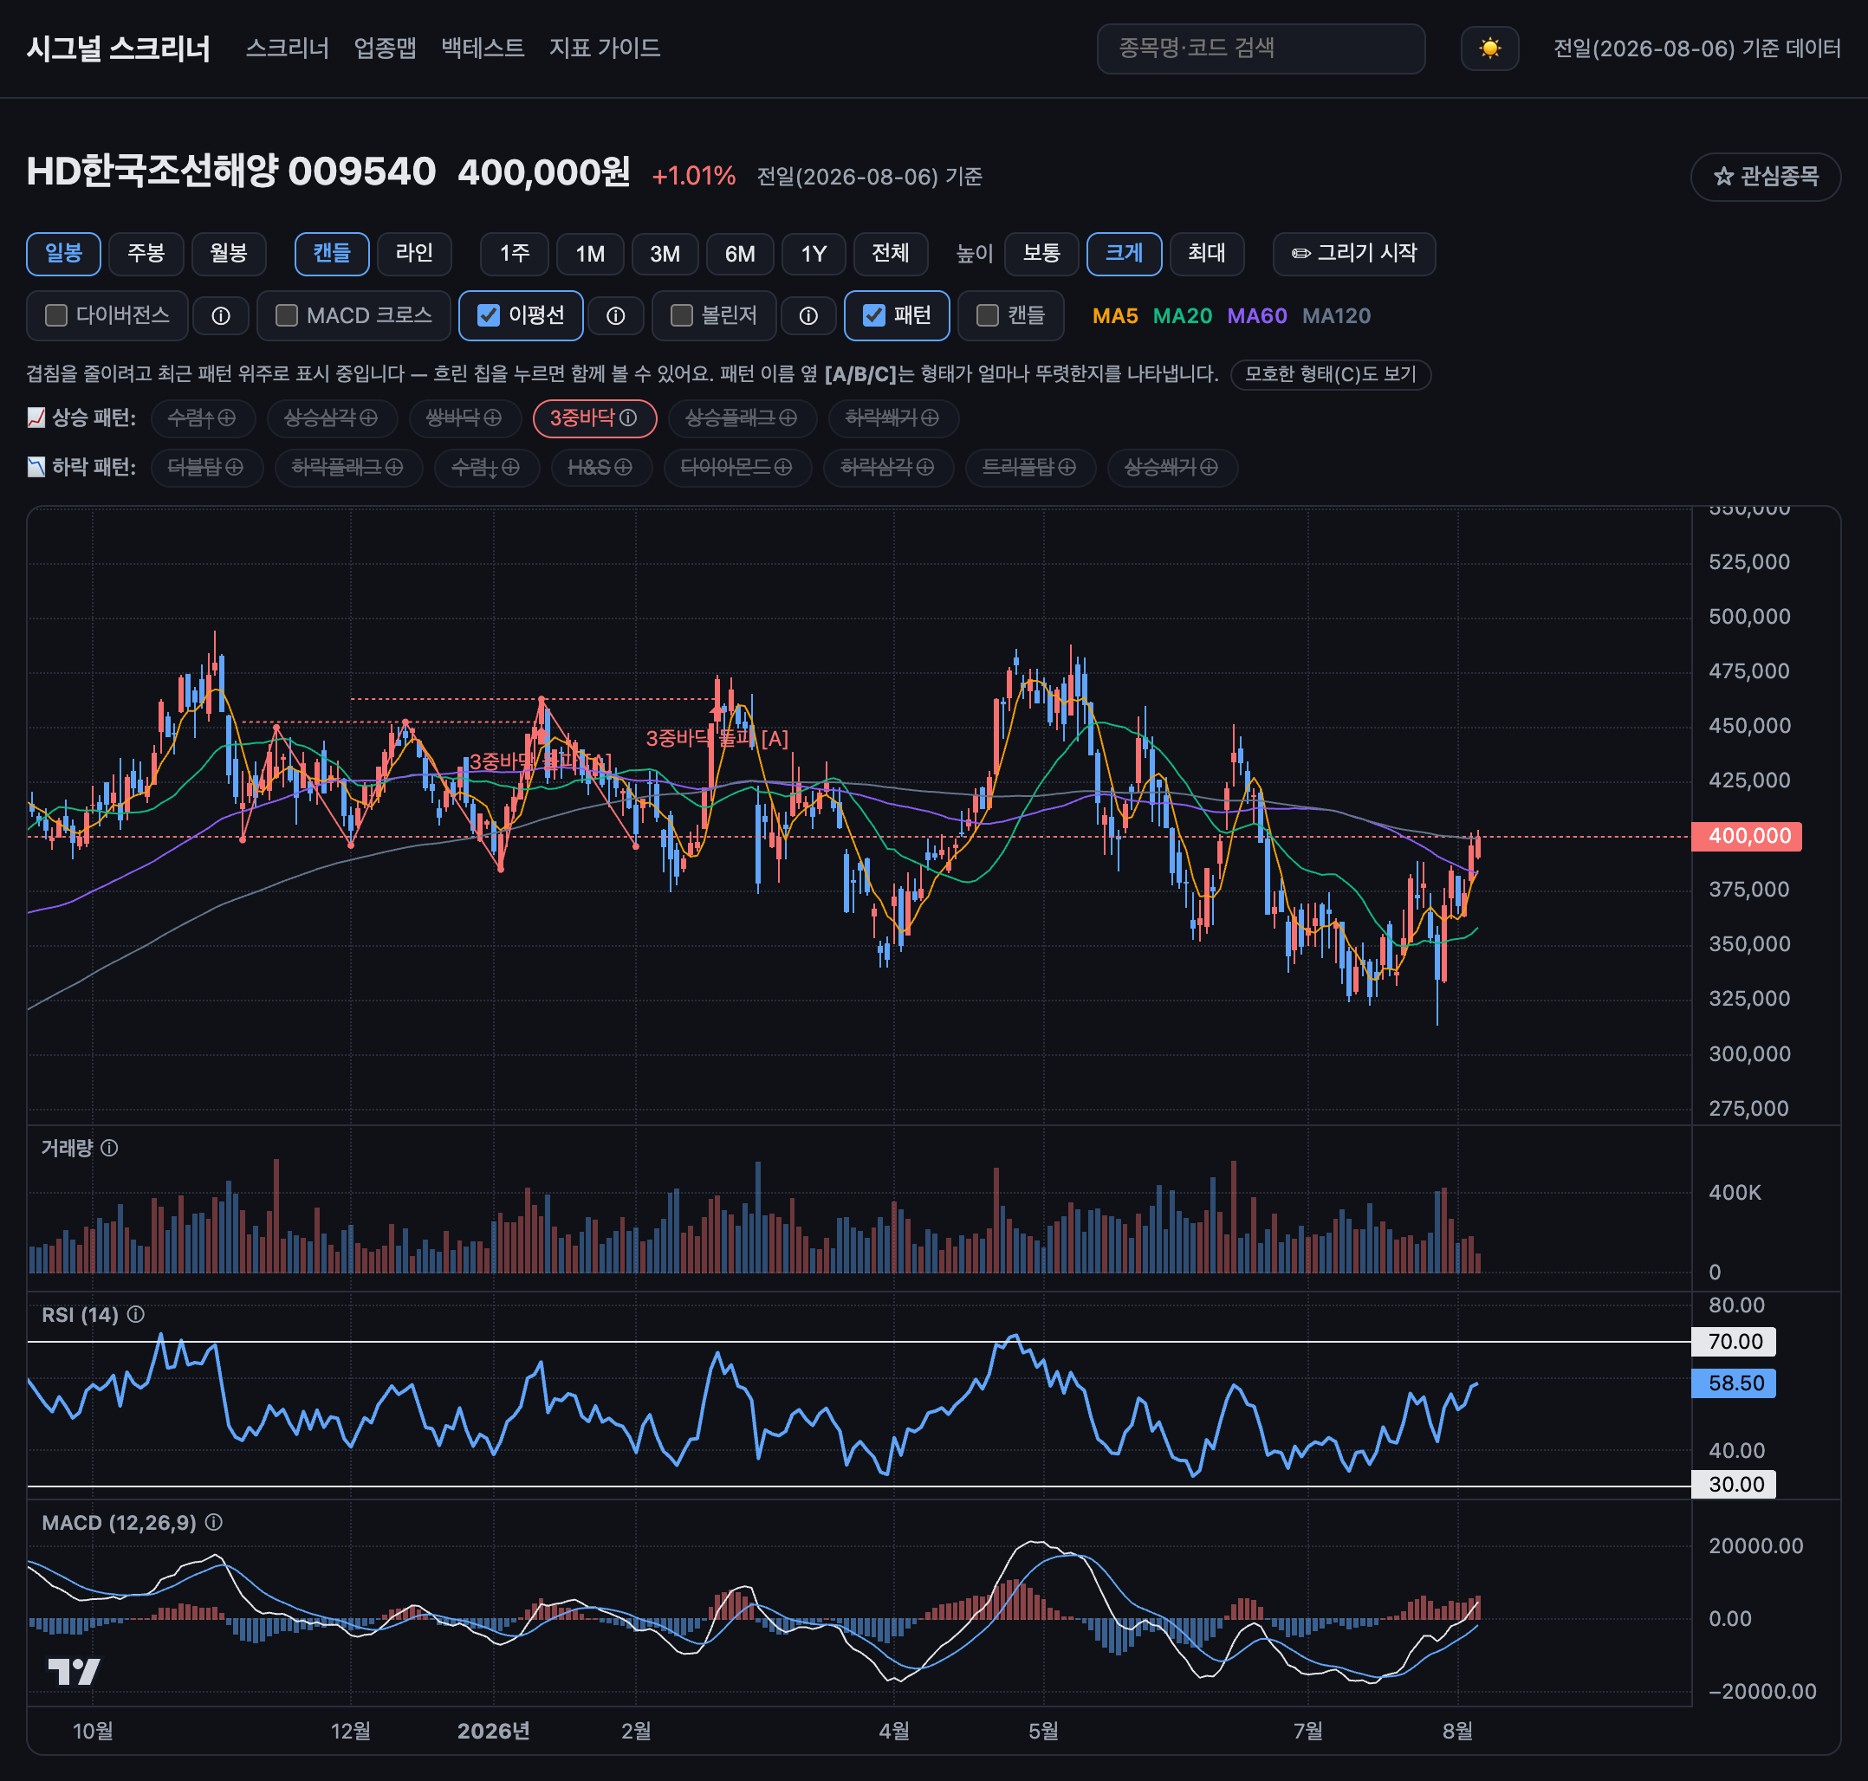1868x1781 pixels.
Task: Open the TradingView logo on chart
Action: tap(74, 1672)
